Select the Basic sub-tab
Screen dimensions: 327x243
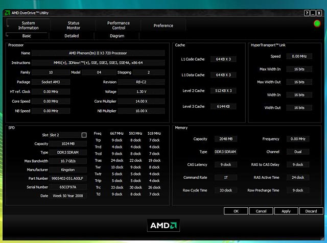pyautogui.click(x=27, y=36)
